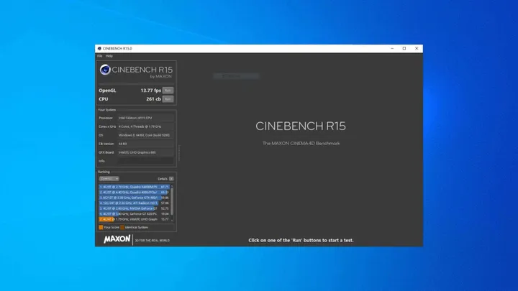Click the CPU score 261 cb
Screen dimensions: 518x291
tap(154, 99)
